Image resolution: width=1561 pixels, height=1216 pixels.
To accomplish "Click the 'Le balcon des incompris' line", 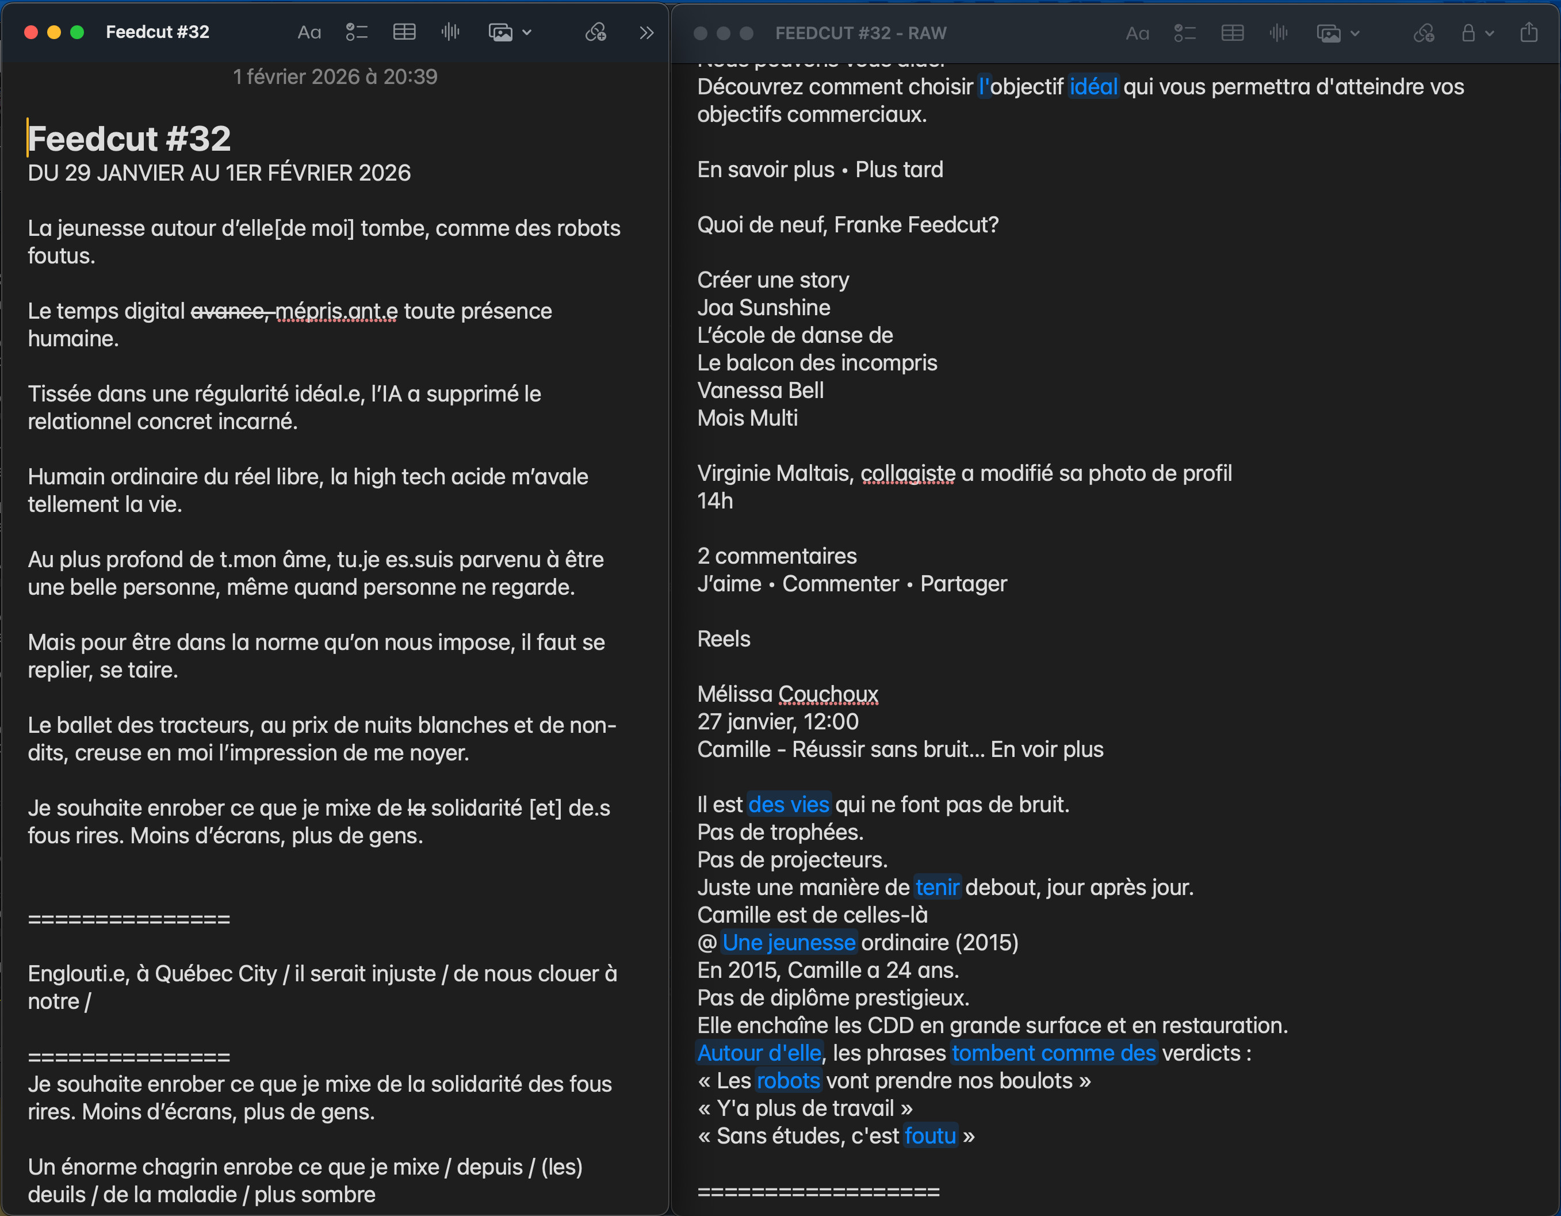I will coord(817,363).
